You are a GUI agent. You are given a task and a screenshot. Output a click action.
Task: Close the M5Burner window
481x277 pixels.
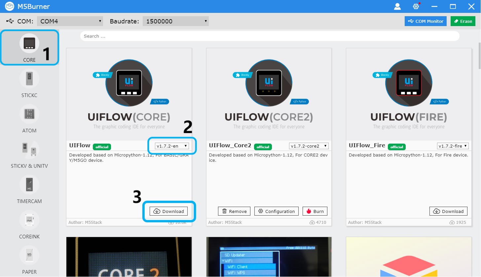click(x=471, y=7)
